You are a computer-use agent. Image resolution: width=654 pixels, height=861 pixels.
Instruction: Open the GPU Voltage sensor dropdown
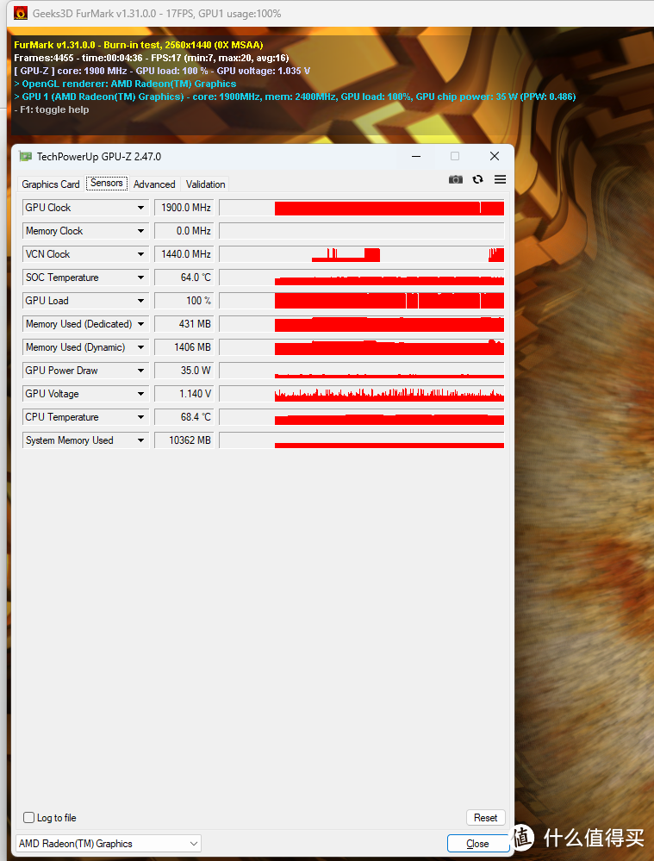(141, 394)
